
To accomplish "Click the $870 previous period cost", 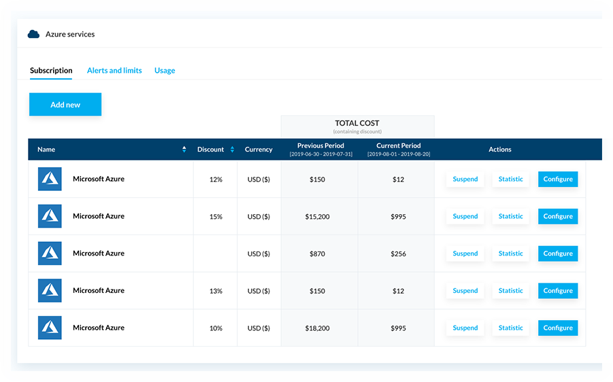I will tap(317, 254).
